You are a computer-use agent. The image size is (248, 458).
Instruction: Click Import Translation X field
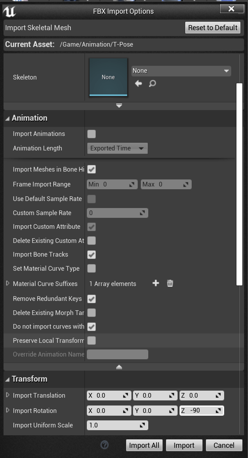click(x=109, y=395)
